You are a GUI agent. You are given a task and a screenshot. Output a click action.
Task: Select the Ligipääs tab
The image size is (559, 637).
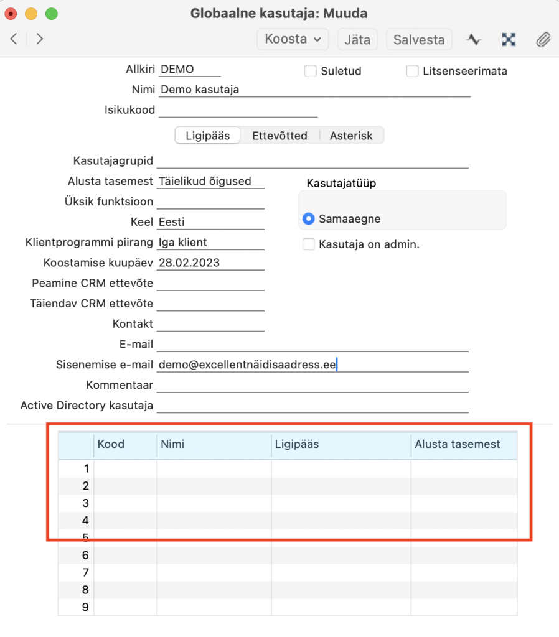pos(207,136)
